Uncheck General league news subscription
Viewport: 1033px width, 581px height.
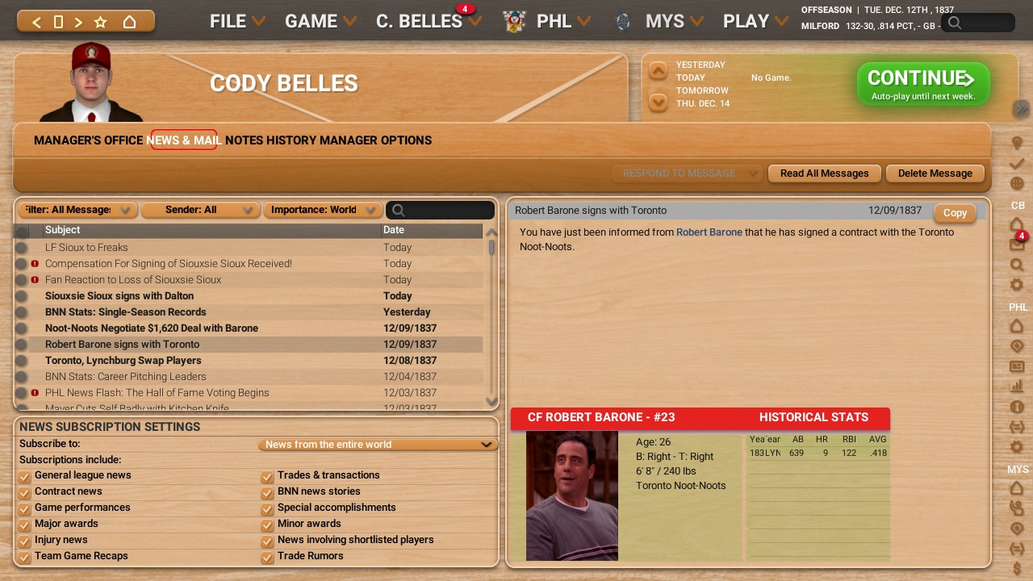[x=24, y=477]
